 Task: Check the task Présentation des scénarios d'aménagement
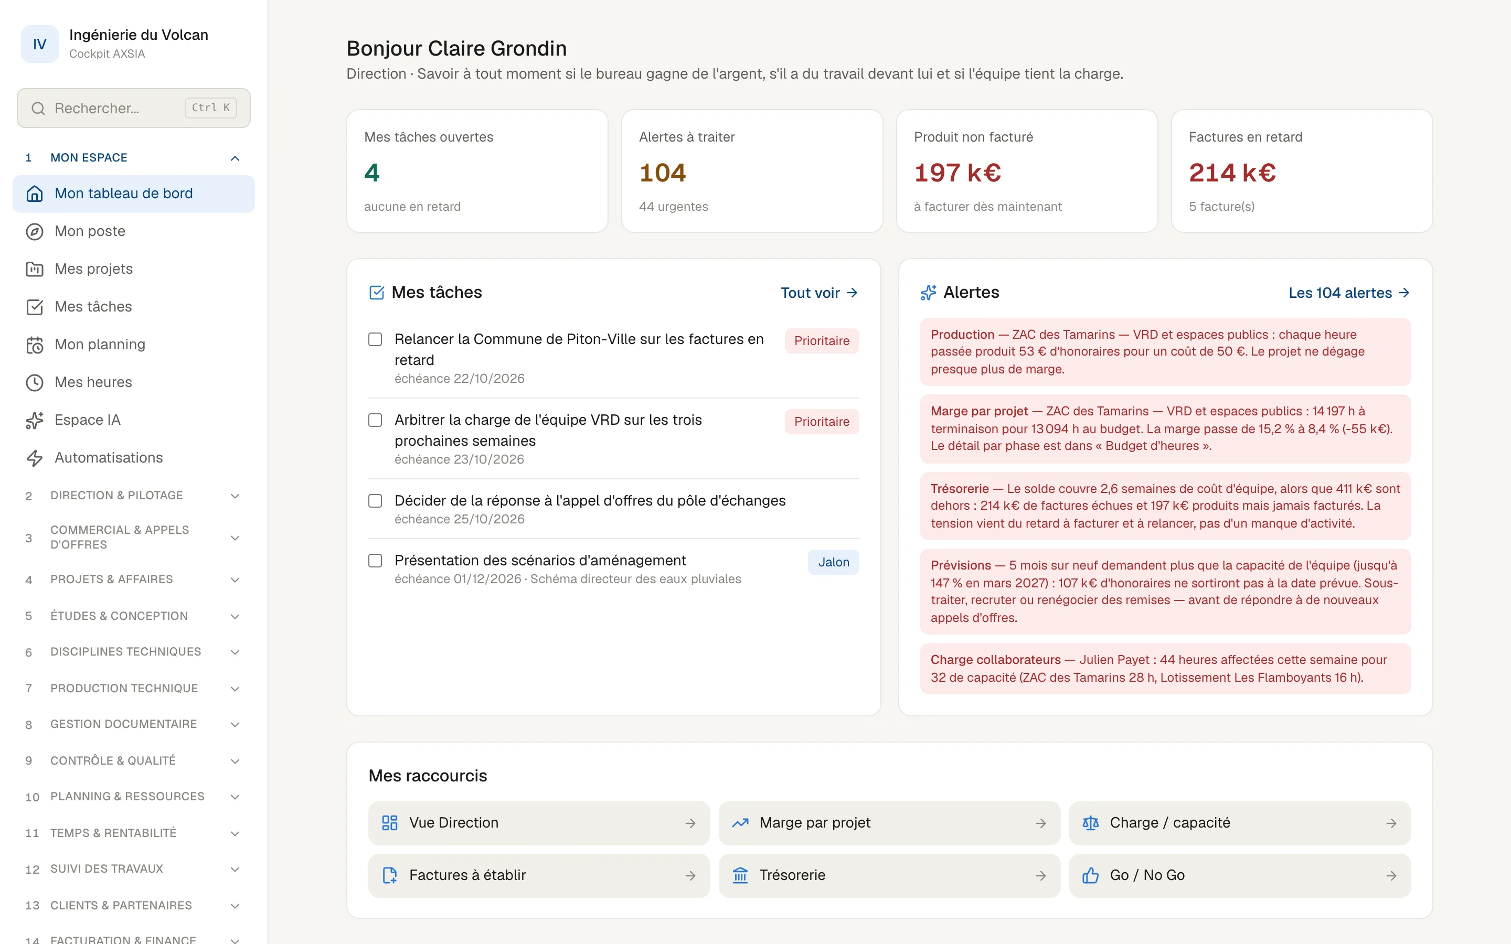(375, 561)
